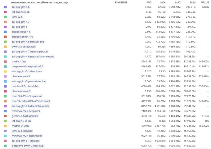Click the costcode sum:chat.totalTokens query header
Viewport: 211px width, 149px height.
pyautogui.click(x=39, y=2)
